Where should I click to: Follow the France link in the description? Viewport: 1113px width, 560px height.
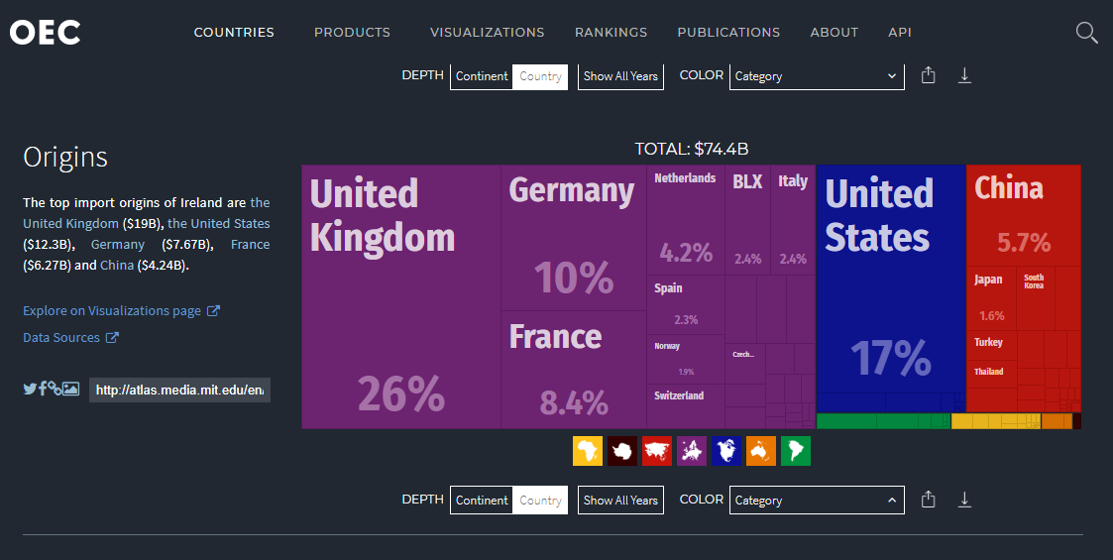(250, 244)
